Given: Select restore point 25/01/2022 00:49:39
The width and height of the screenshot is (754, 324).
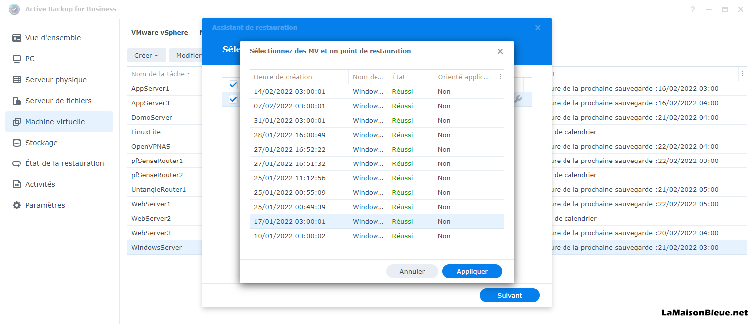Looking at the screenshot, I should [377, 207].
